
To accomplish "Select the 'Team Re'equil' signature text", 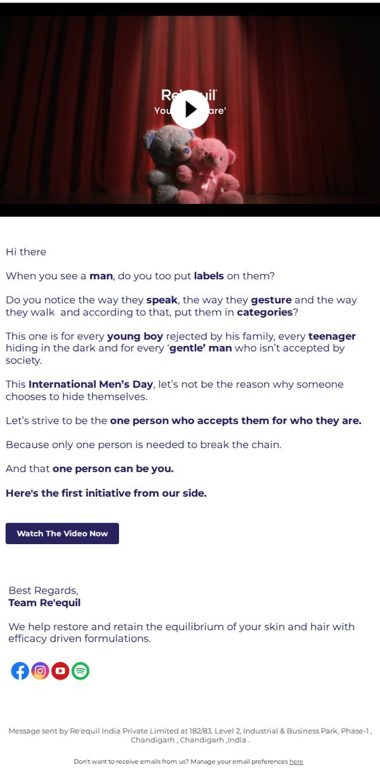I will click(44, 602).
